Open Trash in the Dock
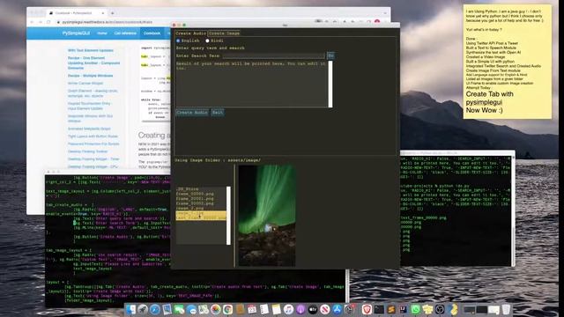564x317 pixels. click(506, 309)
